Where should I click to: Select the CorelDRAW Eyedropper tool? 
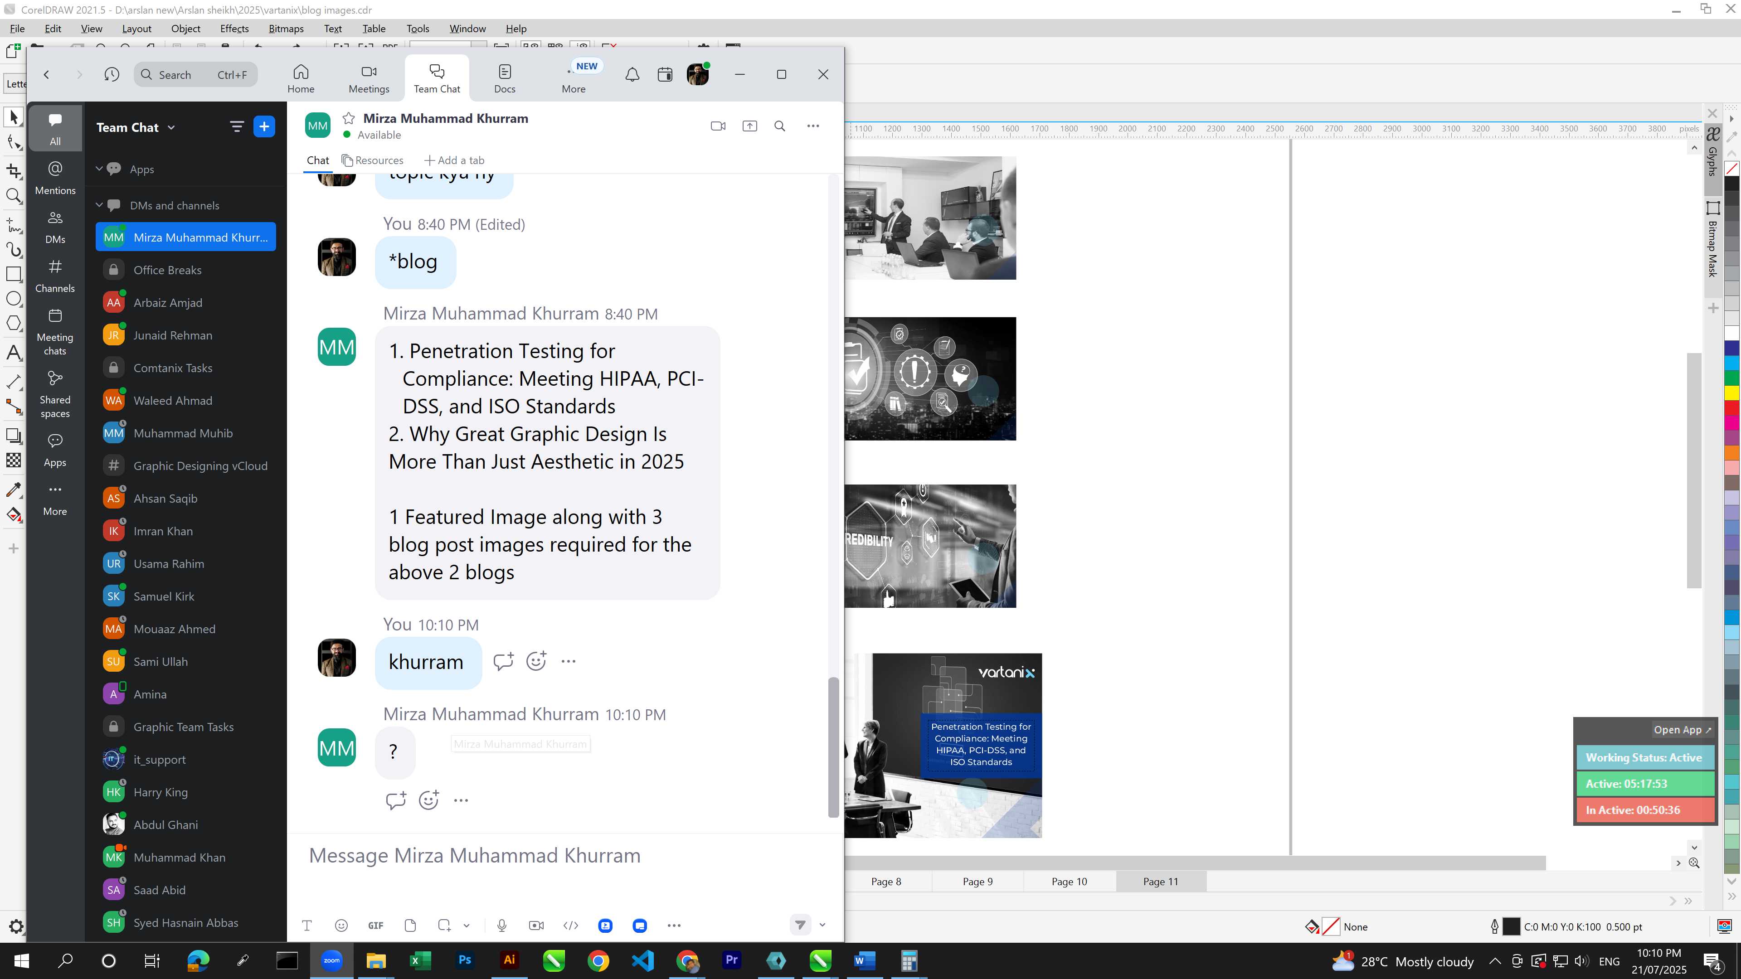14,489
